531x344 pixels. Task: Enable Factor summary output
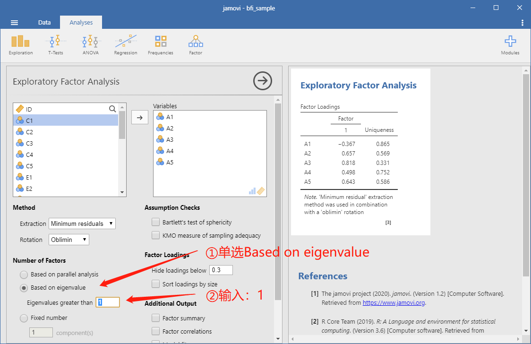pyautogui.click(x=155, y=318)
